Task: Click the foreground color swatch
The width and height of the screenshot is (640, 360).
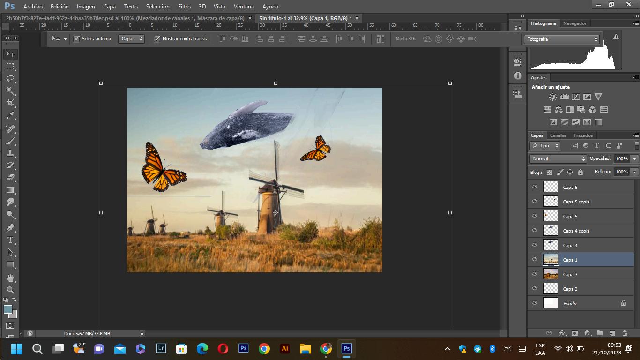Action: point(7,309)
